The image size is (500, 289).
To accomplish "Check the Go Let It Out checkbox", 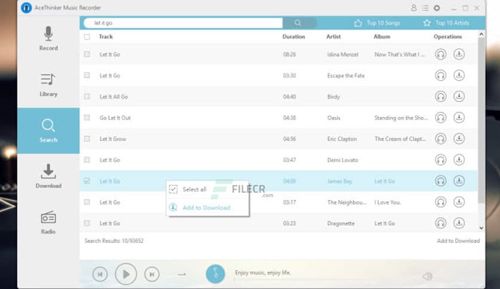I will coord(87,118).
